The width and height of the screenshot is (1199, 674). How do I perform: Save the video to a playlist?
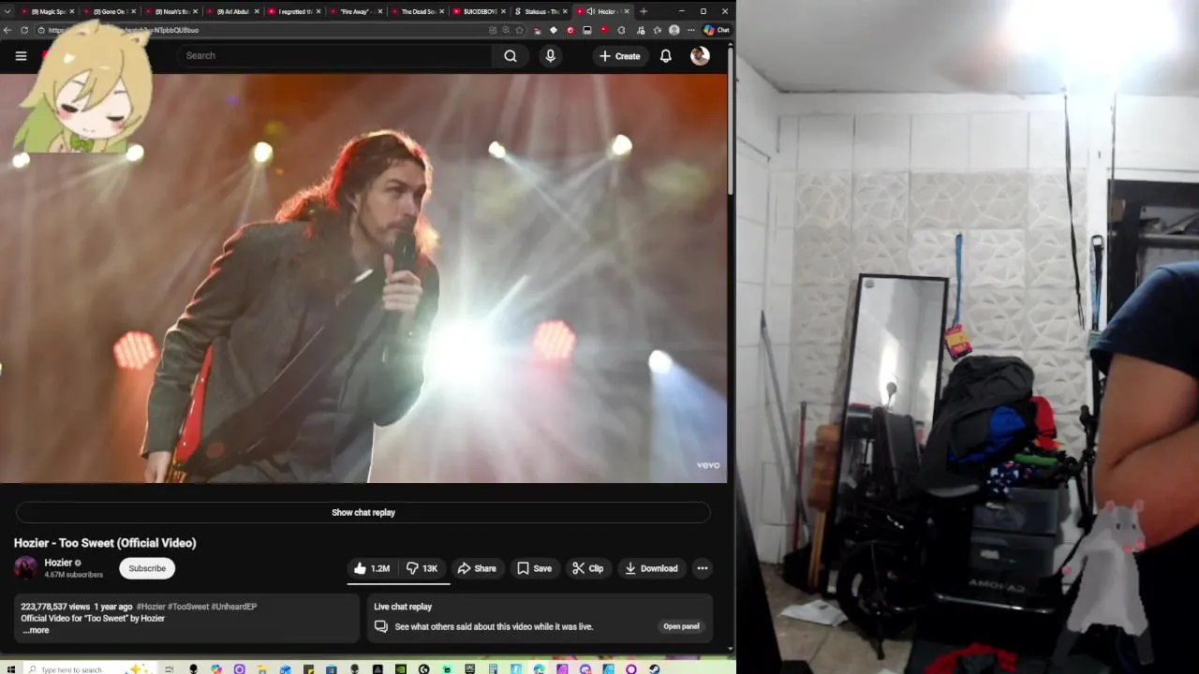click(535, 568)
